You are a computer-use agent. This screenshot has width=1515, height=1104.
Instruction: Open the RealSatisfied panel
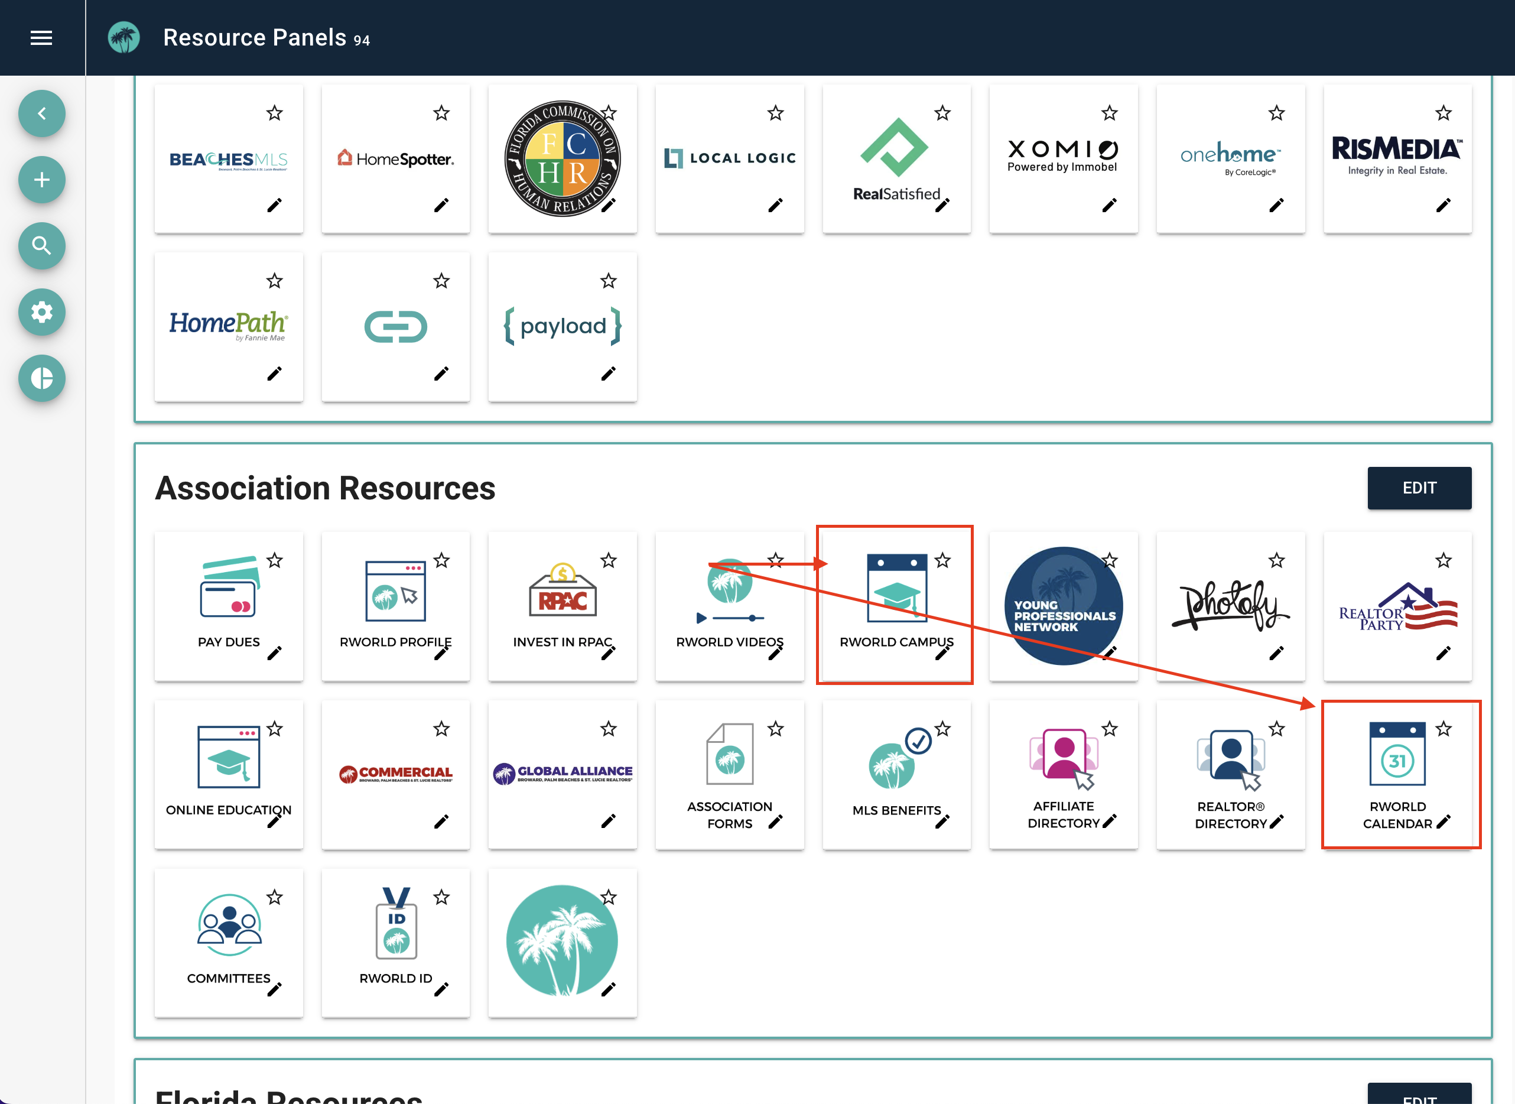896,159
